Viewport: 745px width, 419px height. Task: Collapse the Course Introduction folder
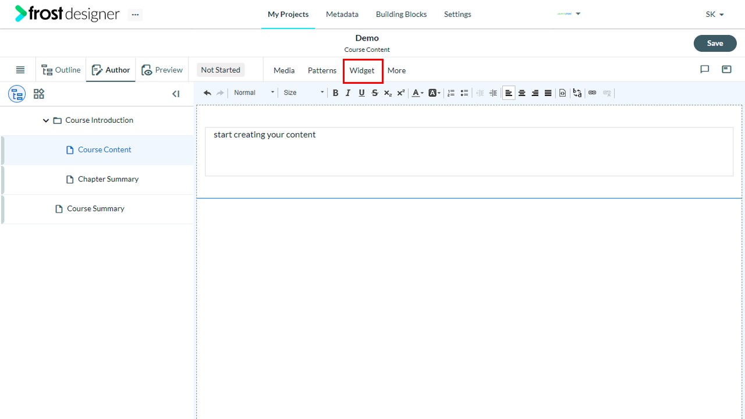46,120
